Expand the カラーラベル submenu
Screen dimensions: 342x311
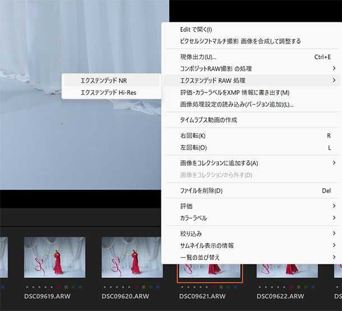252,218
